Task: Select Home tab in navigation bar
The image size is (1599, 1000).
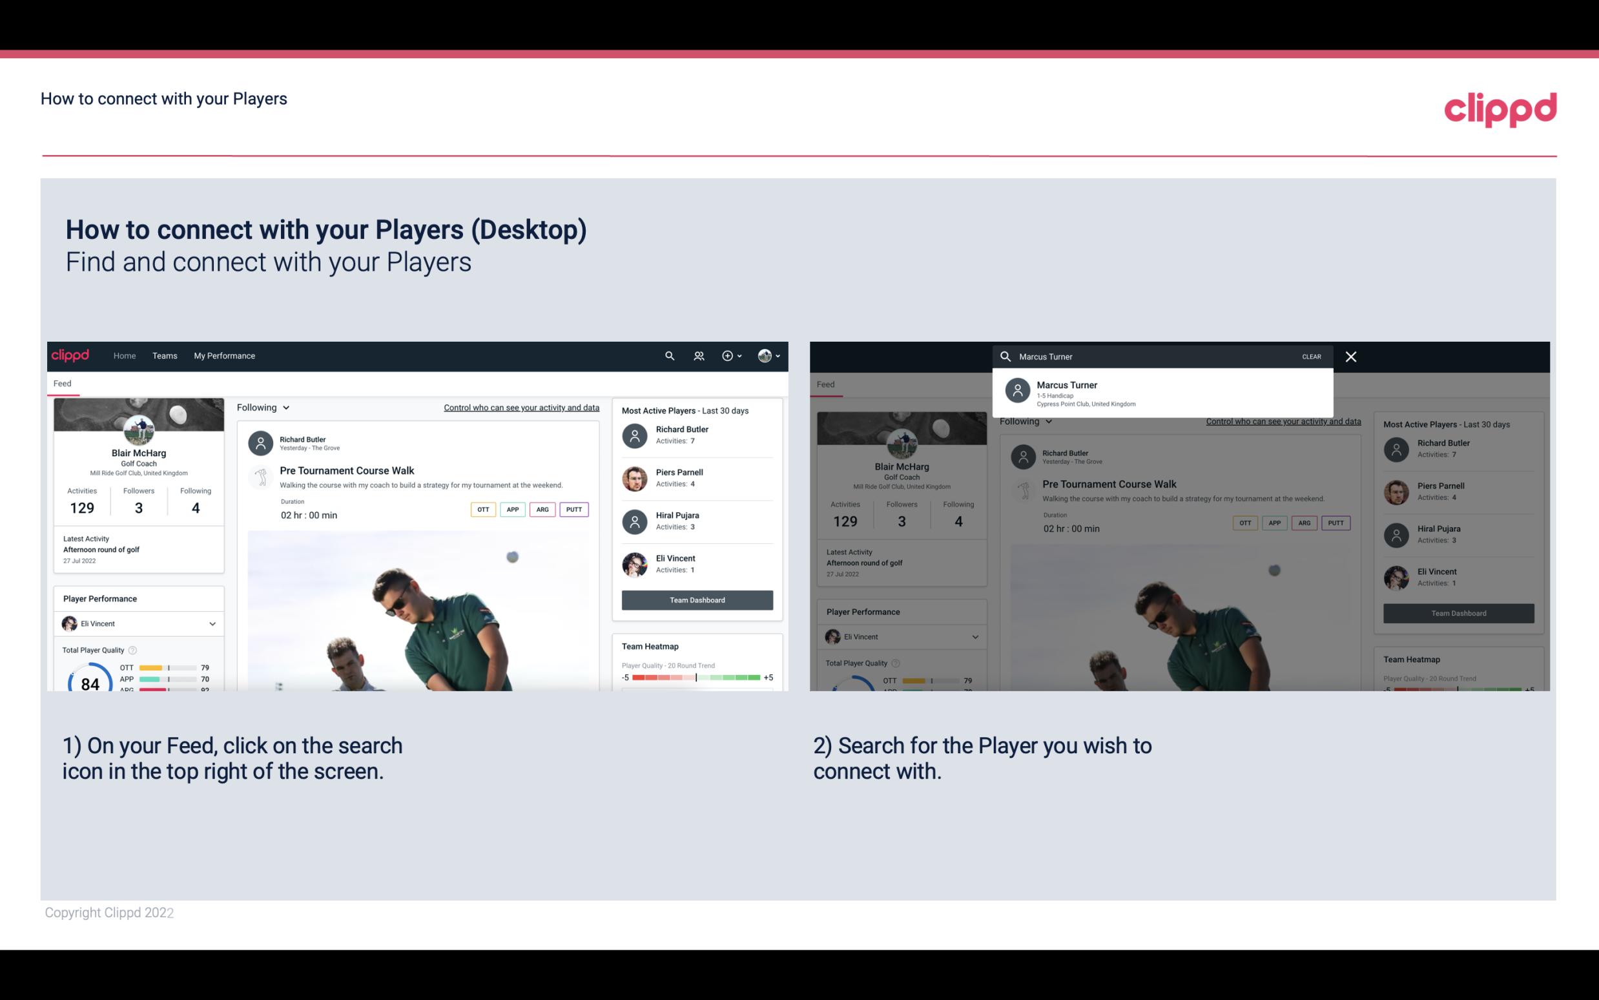Action: pos(123,355)
